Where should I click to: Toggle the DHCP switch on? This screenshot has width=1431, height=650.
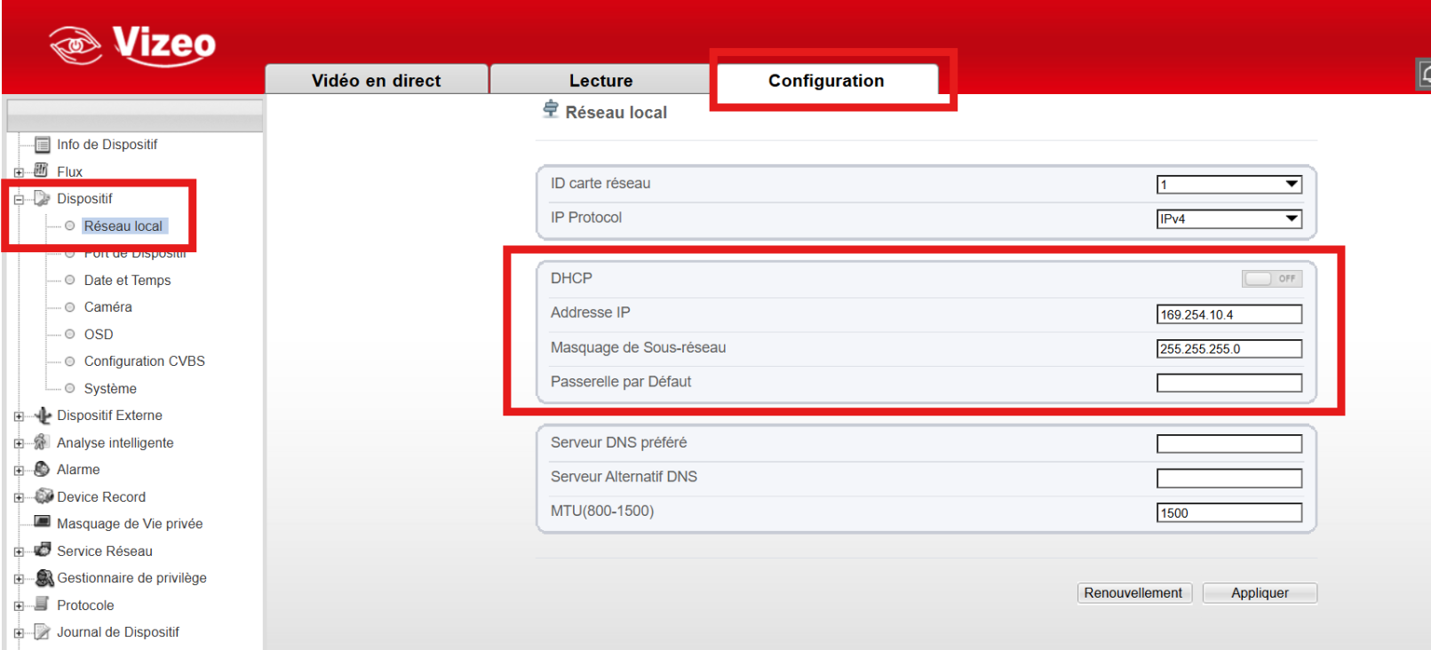pos(1271,279)
